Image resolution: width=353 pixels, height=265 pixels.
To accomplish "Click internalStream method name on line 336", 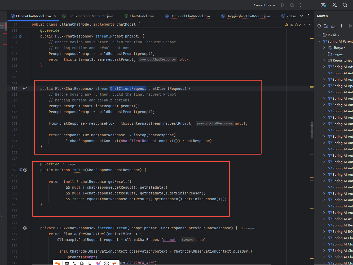I will click(x=112, y=228).
